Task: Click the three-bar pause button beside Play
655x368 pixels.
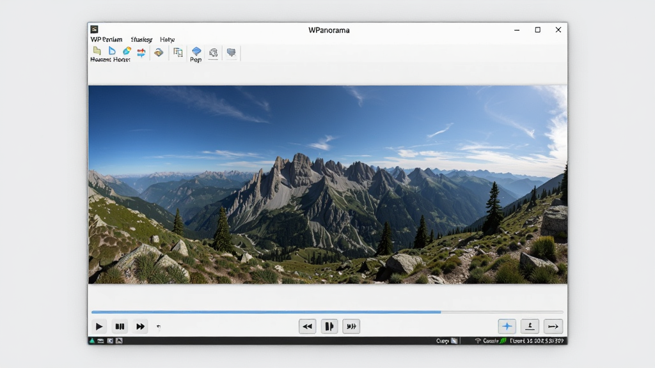Action: pyautogui.click(x=120, y=326)
